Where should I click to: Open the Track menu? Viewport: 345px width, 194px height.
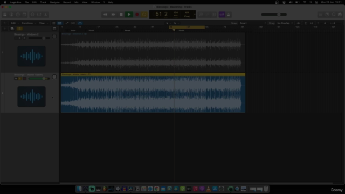43,2
